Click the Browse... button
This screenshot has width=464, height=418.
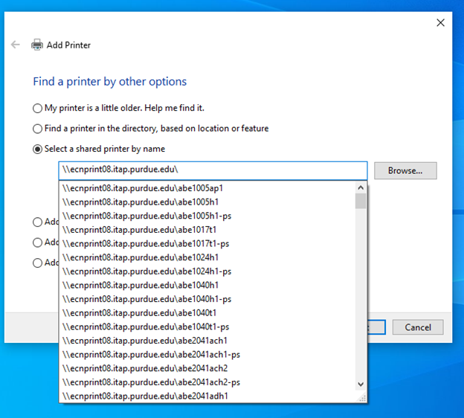(405, 170)
